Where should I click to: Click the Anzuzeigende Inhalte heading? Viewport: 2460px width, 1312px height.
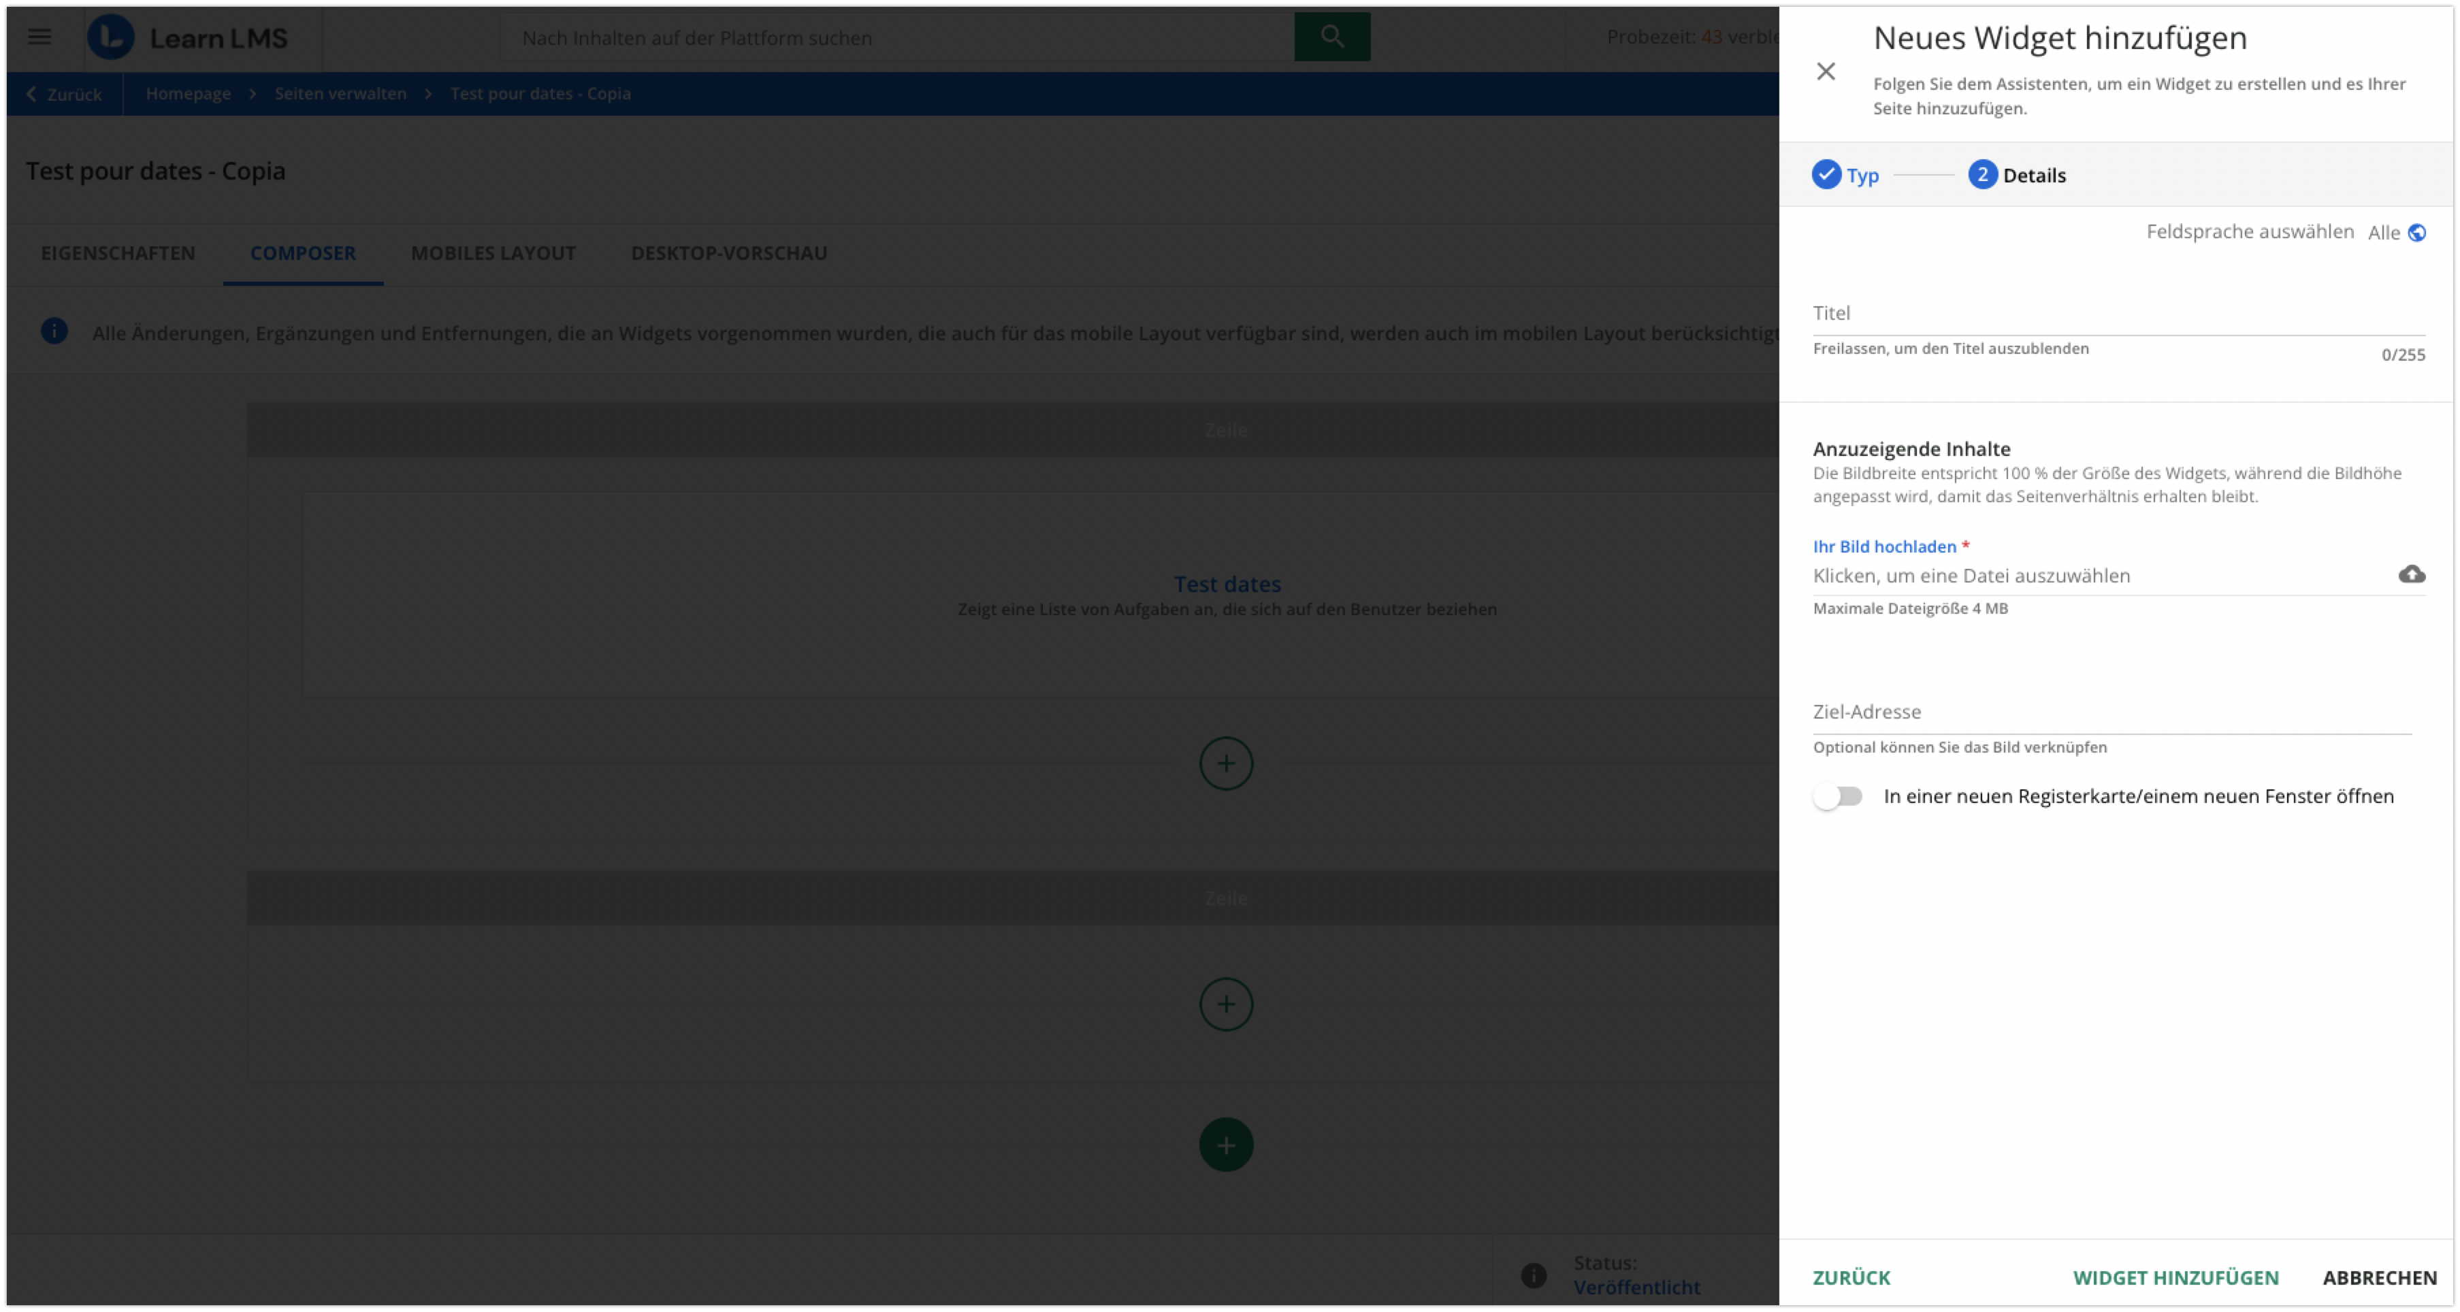tap(1911, 449)
